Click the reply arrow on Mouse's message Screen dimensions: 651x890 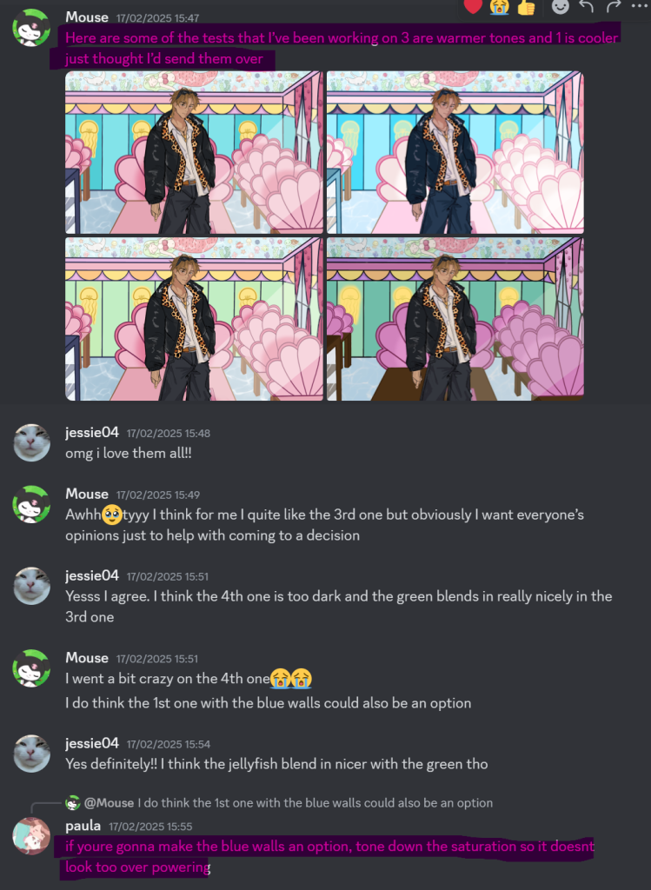(x=587, y=7)
